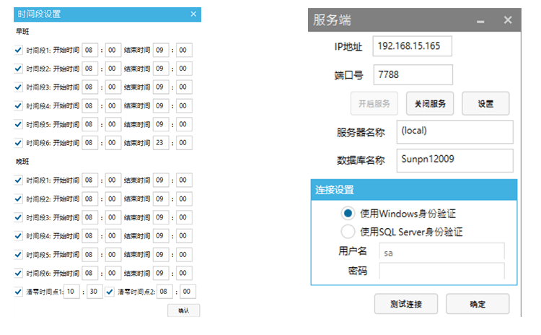Click the 早班 时间段6 end hour field showing 23
This screenshot has height=335, width=541.
click(161, 143)
